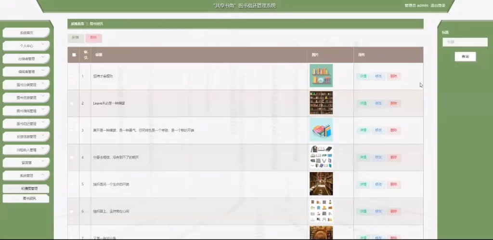Focus the 标题 search input field
The image size is (493, 240).
tap(465, 42)
